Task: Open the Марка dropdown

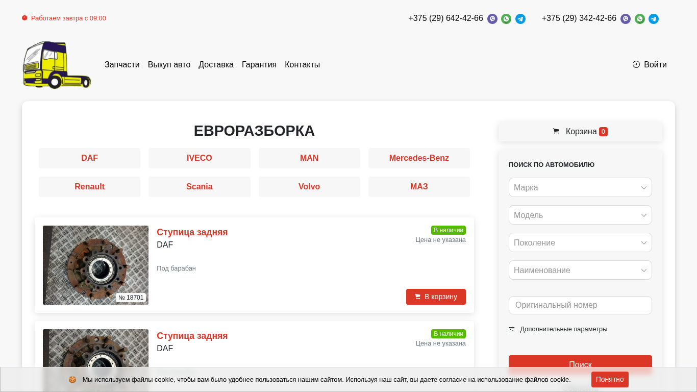Action: [x=580, y=187]
